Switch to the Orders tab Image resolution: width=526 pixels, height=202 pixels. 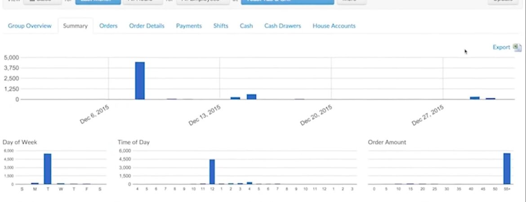coord(108,26)
